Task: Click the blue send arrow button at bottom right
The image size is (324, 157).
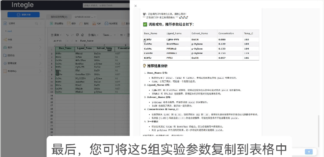Action: tap(309, 152)
